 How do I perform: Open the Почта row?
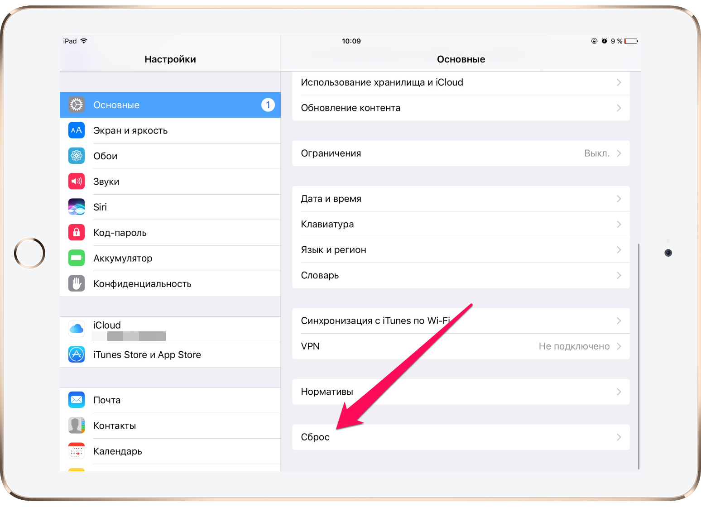[x=170, y=400]
